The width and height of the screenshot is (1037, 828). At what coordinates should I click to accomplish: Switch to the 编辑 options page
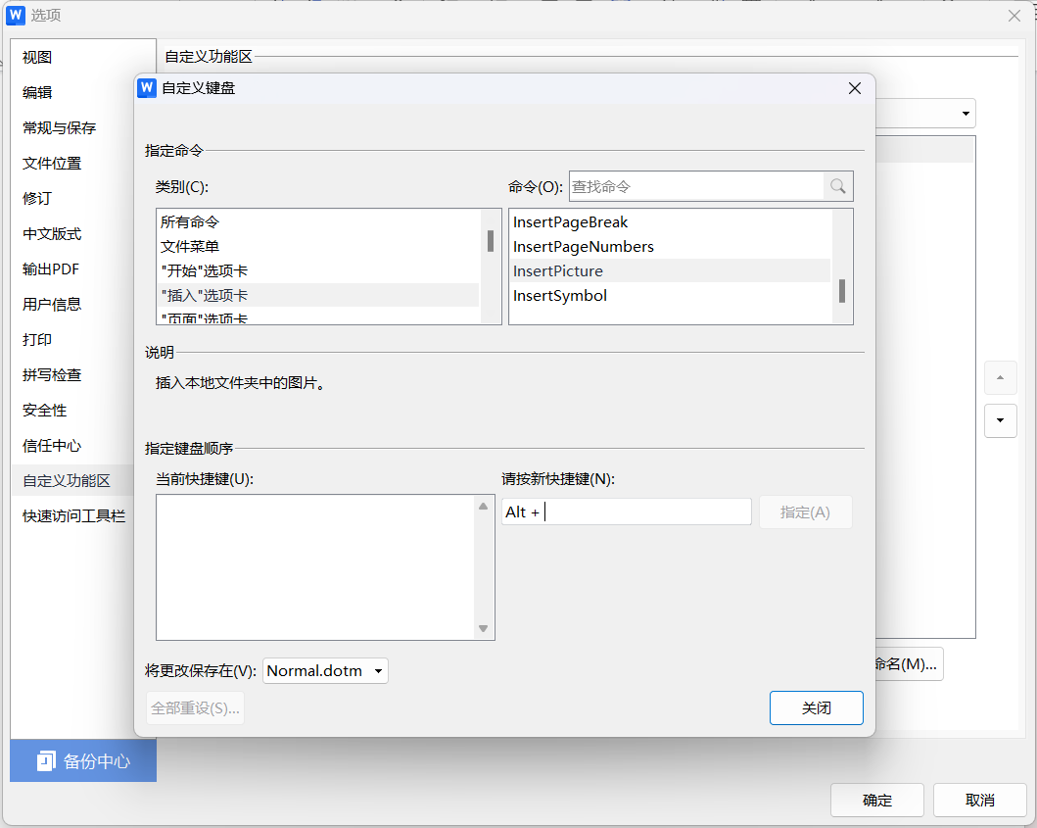pyautogui.click(x=37, y=93)
